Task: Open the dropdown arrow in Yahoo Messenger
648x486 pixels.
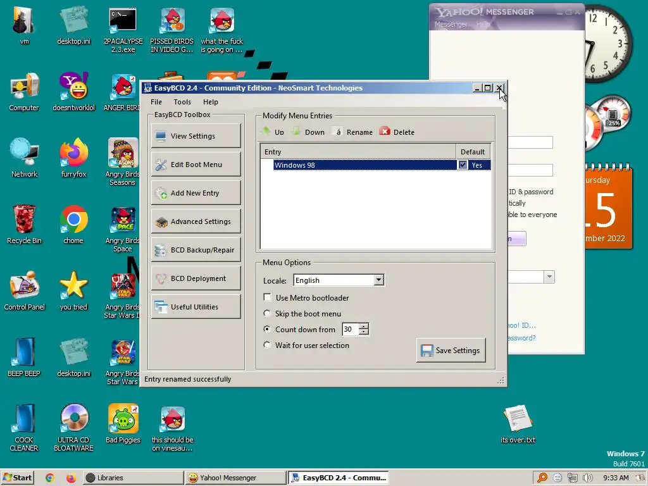Action: click(549, 277)
